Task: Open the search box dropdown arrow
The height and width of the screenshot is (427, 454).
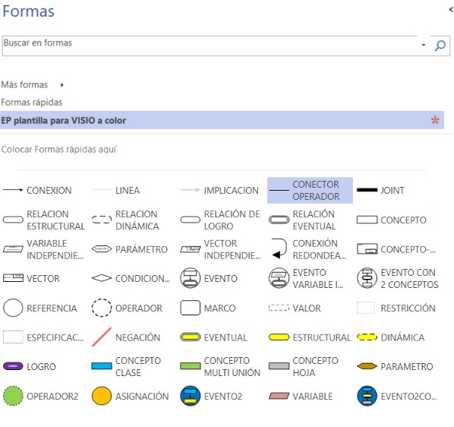Action: click(424, 45)
